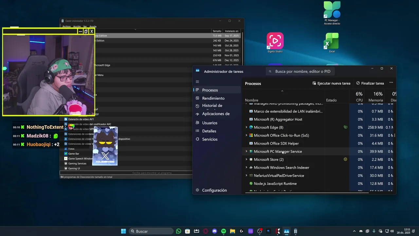Viewport: 419px width, 236px height.
Task: Click Ejecutar nueva tarea
Action: (x=331, y=83)
